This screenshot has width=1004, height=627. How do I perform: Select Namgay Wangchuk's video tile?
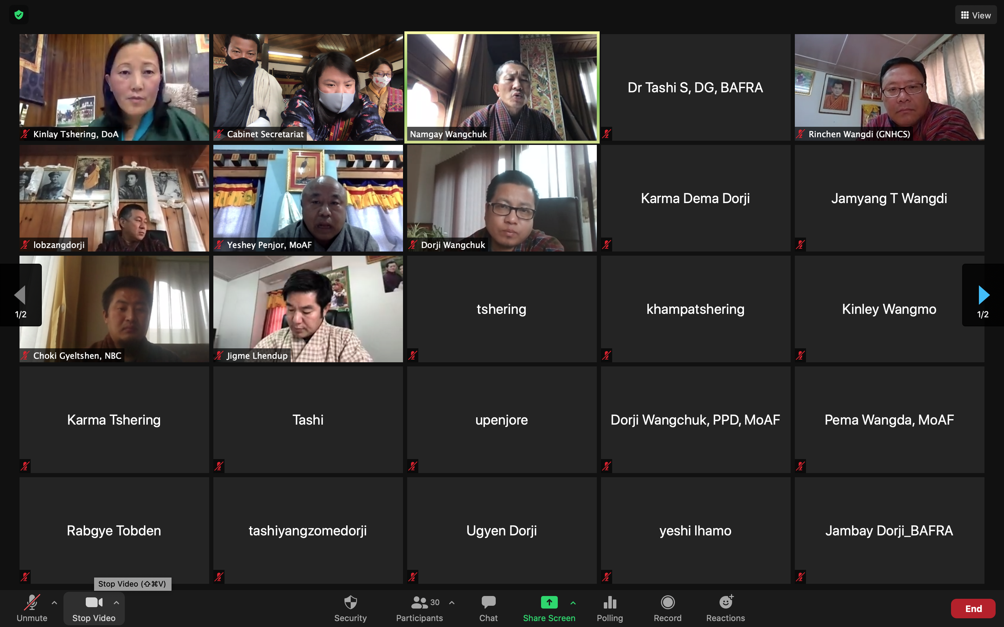(502, 87)
